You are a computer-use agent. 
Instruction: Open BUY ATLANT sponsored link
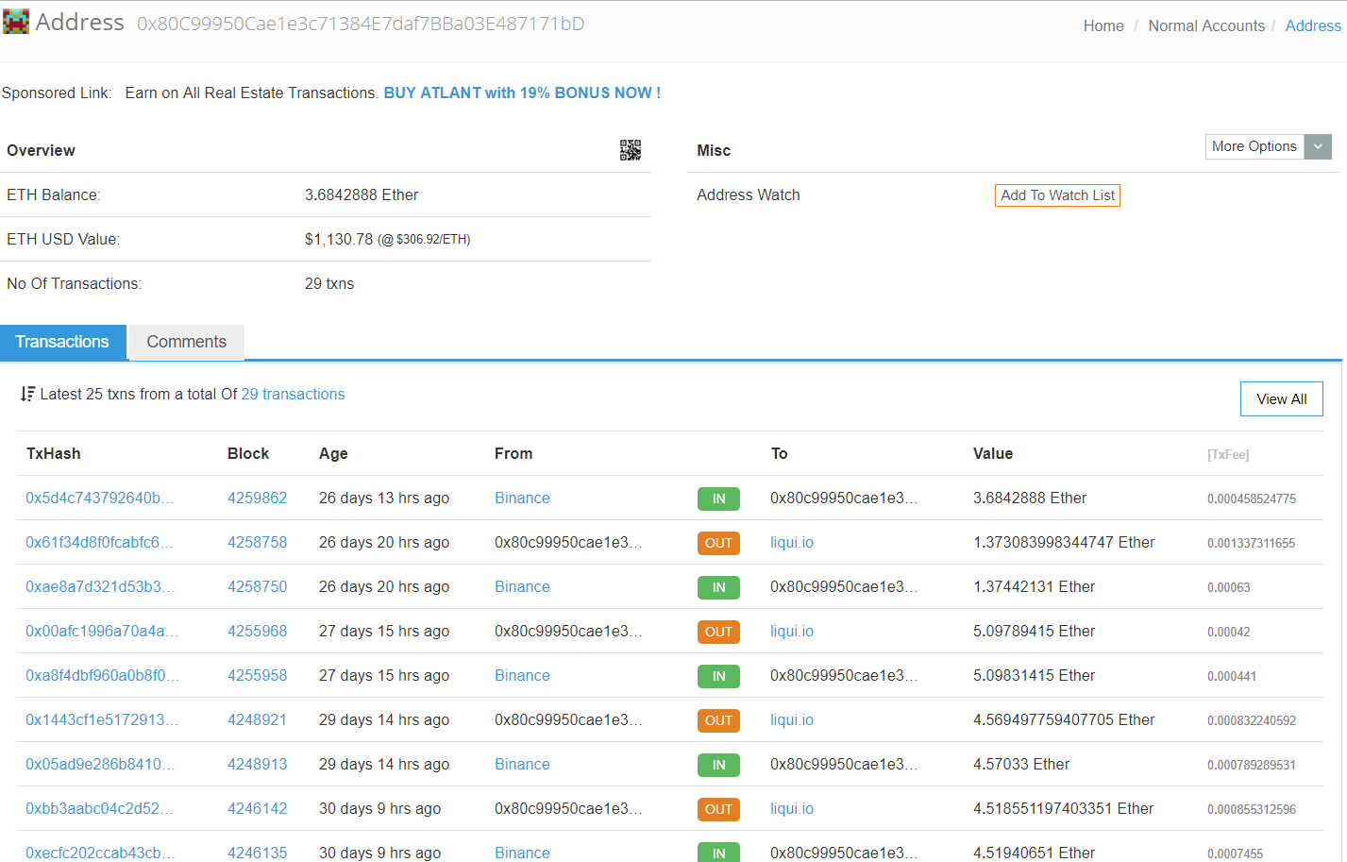pos(522,93)
